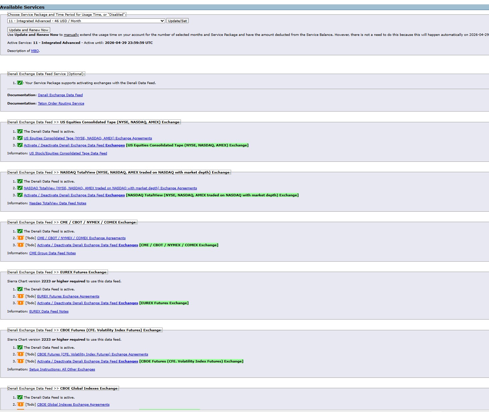Activate / Deactivate EUREX Futures exchange link
The width and height of the screenshot is (489, 412).
click(x=87, y=303)
